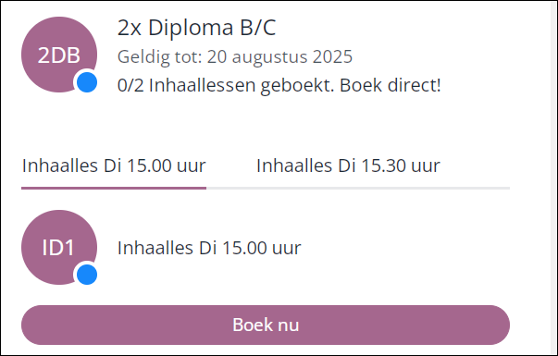Click the 2DB initials inside the avatar

[x=59, y=55]
